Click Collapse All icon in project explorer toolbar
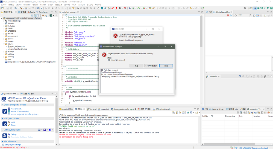Viewport: 273px width, 149px height. (x=32, y=16)
